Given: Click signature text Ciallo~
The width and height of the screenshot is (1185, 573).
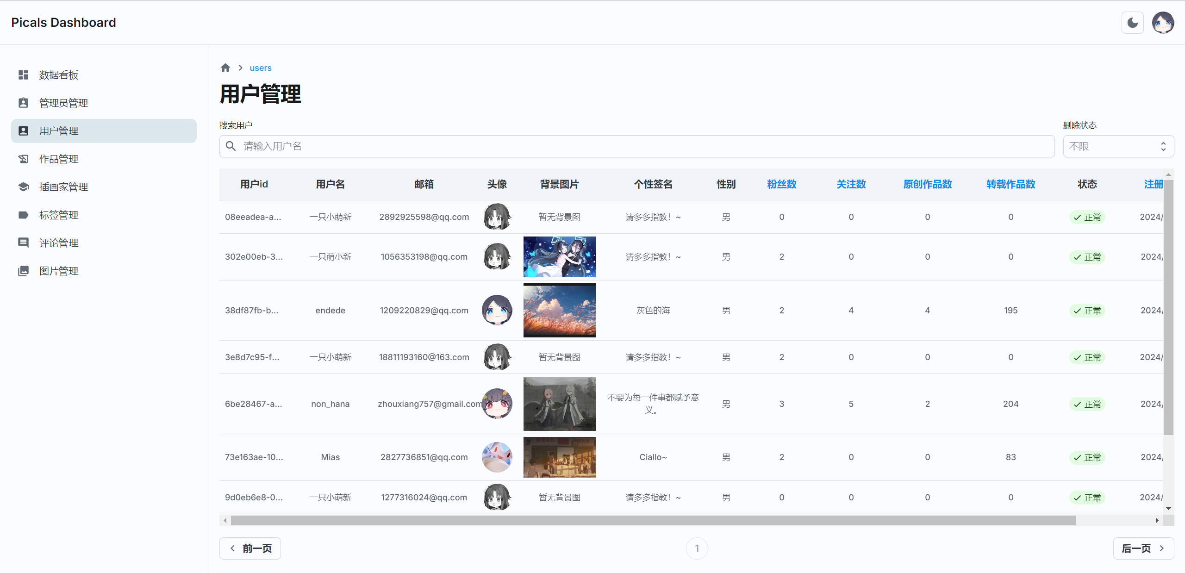Looking at the screenshot, I should click(x=653, y=457).
